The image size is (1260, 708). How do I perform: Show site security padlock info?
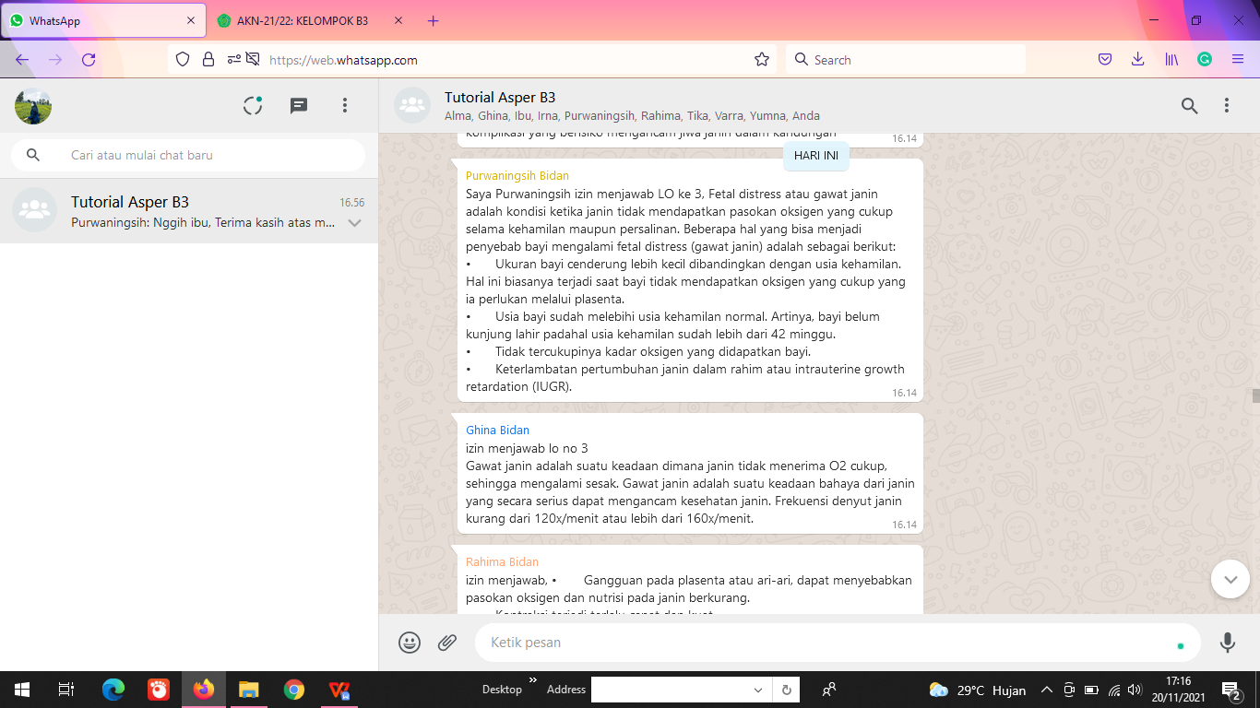pos(208,60)
